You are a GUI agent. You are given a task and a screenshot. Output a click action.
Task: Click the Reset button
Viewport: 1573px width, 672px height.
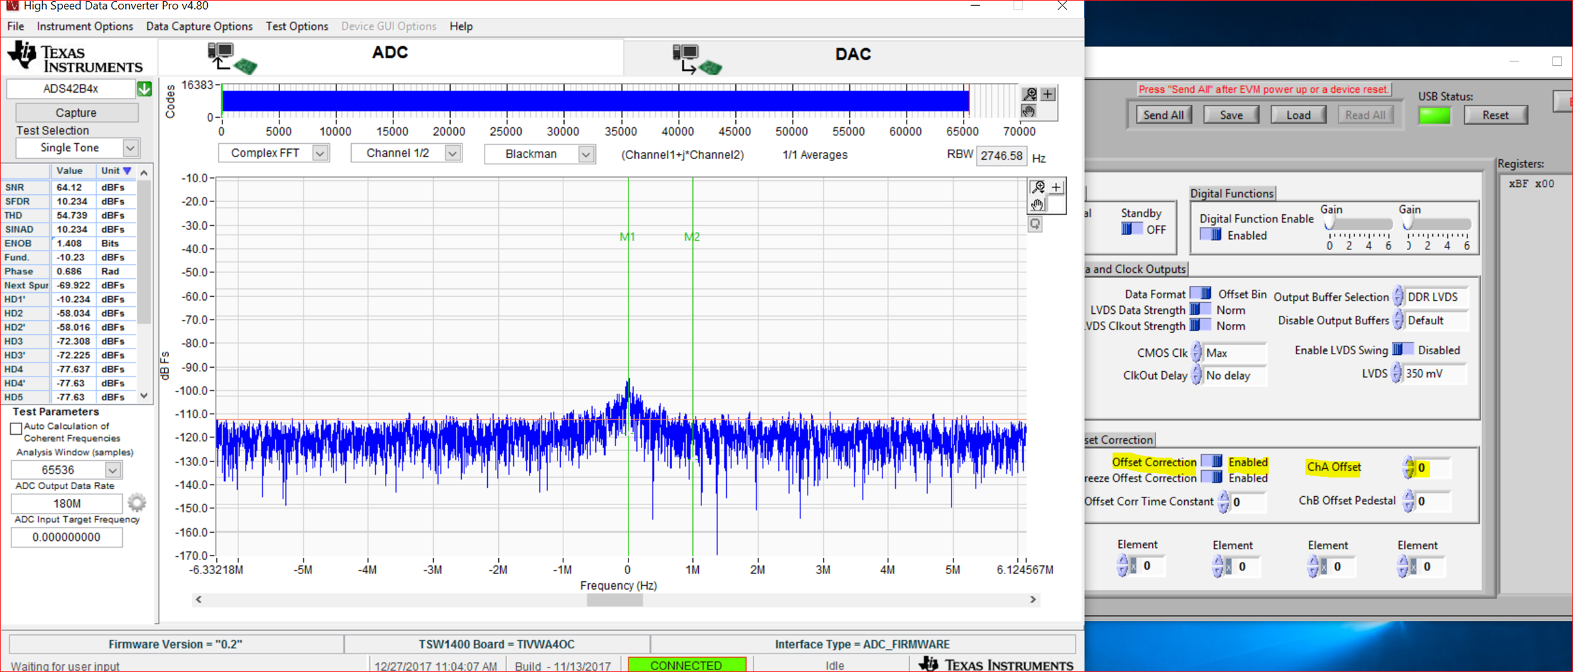pos(1495,115)
